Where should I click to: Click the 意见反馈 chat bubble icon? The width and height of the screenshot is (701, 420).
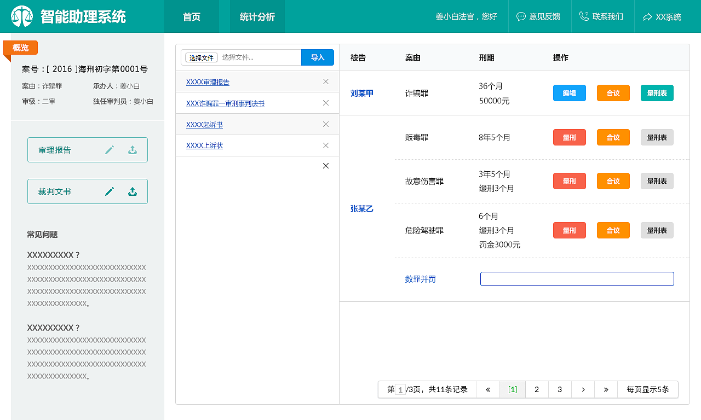click(521, 16)
